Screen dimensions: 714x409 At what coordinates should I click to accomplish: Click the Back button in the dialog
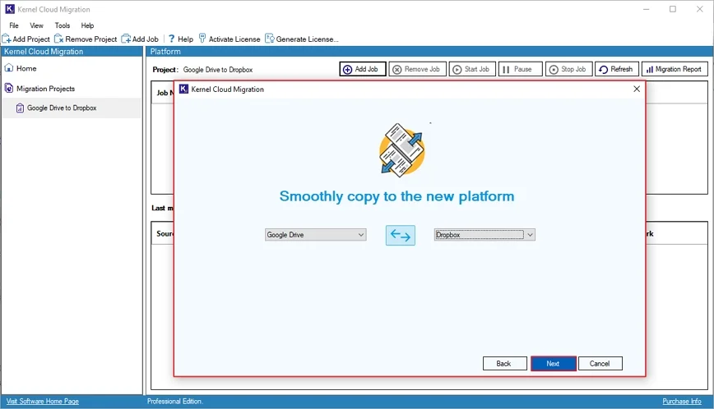504,364
